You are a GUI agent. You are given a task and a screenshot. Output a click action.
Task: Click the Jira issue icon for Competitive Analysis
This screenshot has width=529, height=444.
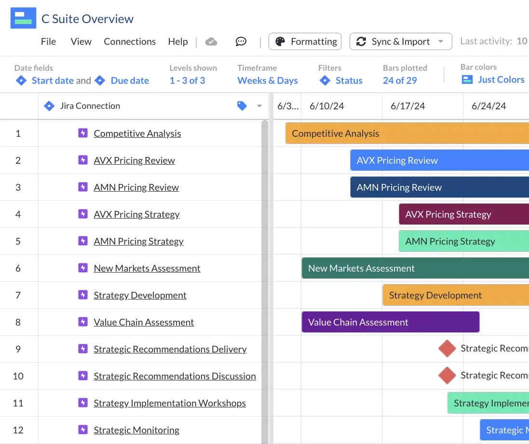point(83,133)
